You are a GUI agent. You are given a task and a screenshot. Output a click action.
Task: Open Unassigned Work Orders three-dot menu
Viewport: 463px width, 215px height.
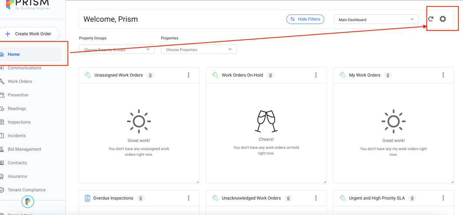tap(189, 75)
